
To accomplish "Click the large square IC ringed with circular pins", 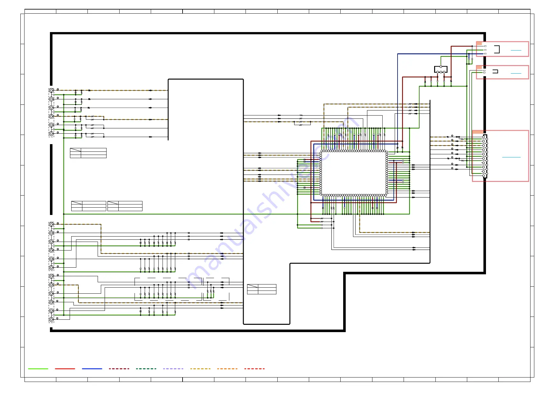I will click(354, 173).
